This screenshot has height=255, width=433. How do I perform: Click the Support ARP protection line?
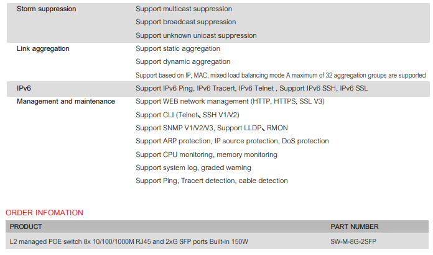point(232,141)
